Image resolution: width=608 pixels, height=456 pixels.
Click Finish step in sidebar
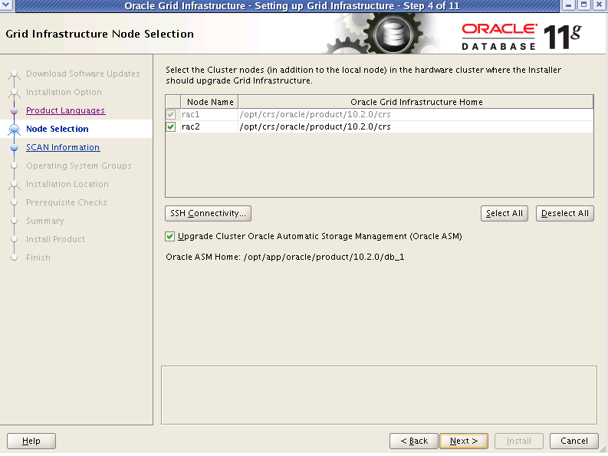coord(38,258)
